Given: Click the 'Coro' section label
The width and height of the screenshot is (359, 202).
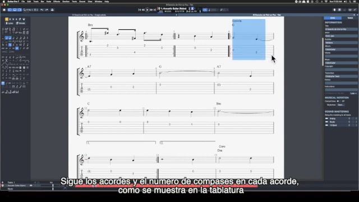Looking at the screenshot, I should point(222,146).
